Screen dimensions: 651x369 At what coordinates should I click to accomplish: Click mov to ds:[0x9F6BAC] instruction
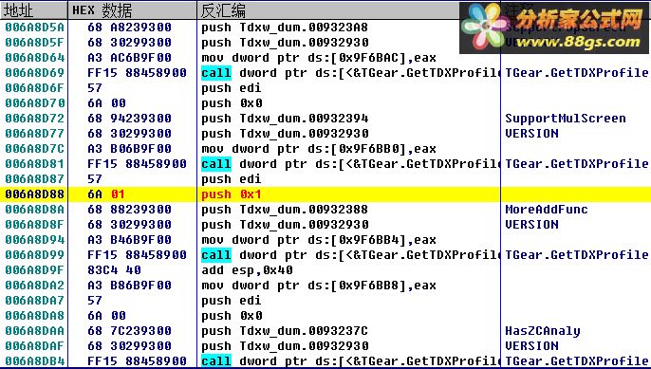(319, 58)
